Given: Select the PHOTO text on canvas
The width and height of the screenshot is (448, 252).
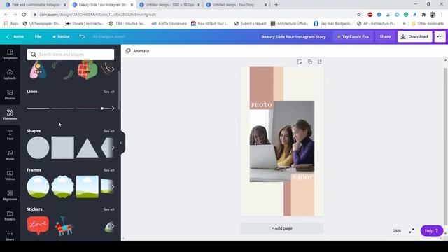Looking at the screenshot, I should pos(261,105).
